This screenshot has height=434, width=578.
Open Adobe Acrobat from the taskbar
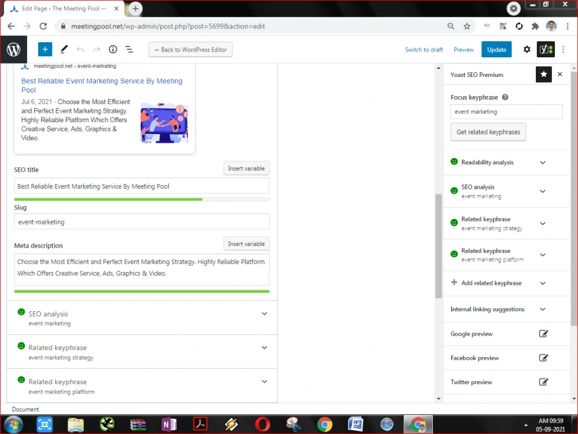(x=200, y=424)
